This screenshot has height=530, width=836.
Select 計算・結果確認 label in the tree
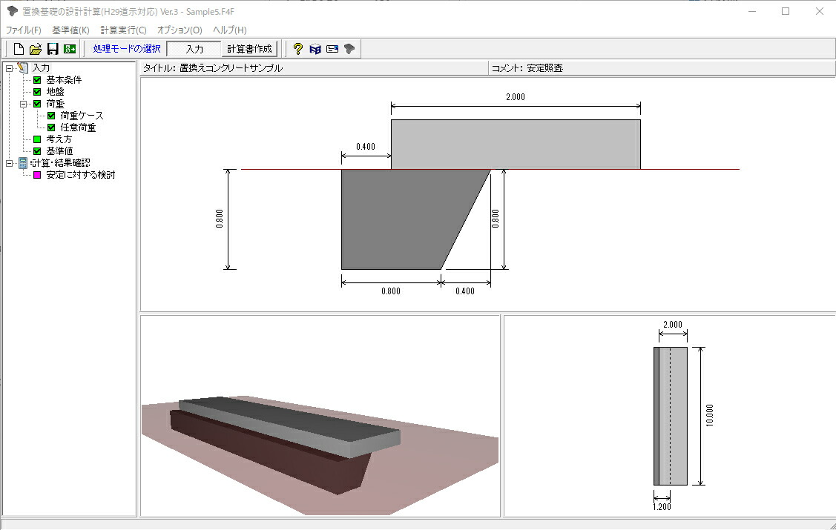pos(61,163)
